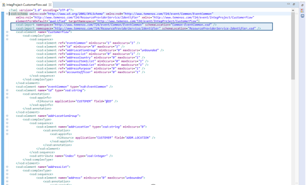Collapse the addrLocationGroup element fold marker
This screenshot has width=306, height=185.
pos(7,116)
